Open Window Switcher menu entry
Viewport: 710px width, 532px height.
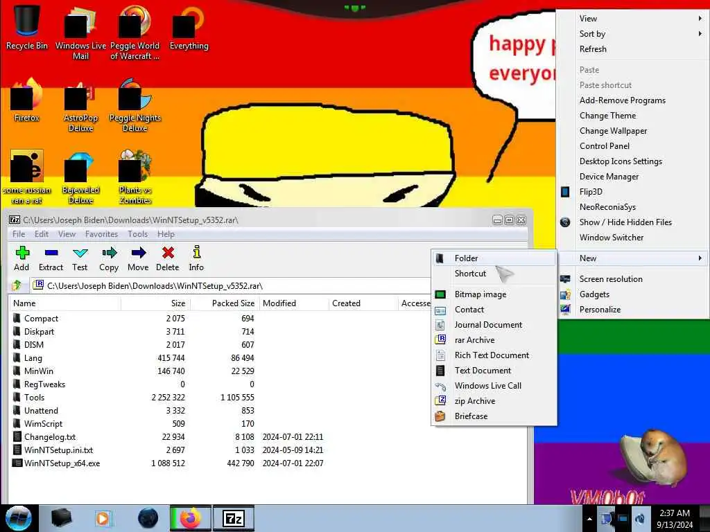click(633, 238)
